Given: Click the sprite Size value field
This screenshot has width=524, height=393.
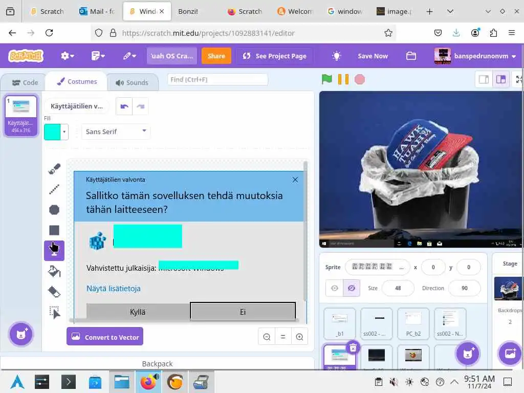Looking at the screenshot, I should pyautogui.click(x=398, y=288).
